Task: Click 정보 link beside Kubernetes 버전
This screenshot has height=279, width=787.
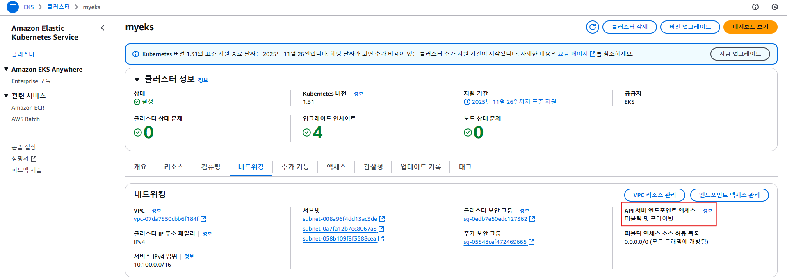Action: [x=358, y=94]
